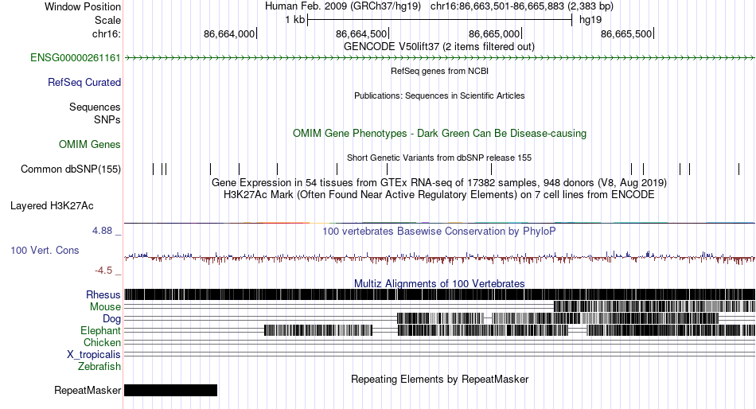This screenshot has height=409, width=756.
Task: Click the Scale track label
Action: [107, 20]
